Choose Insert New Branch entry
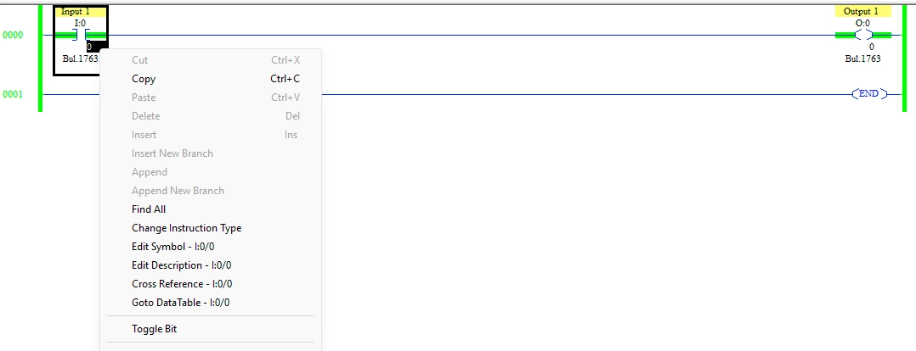Image resolution: width=916 pixels, height=351 pixels. pos(172,153)
